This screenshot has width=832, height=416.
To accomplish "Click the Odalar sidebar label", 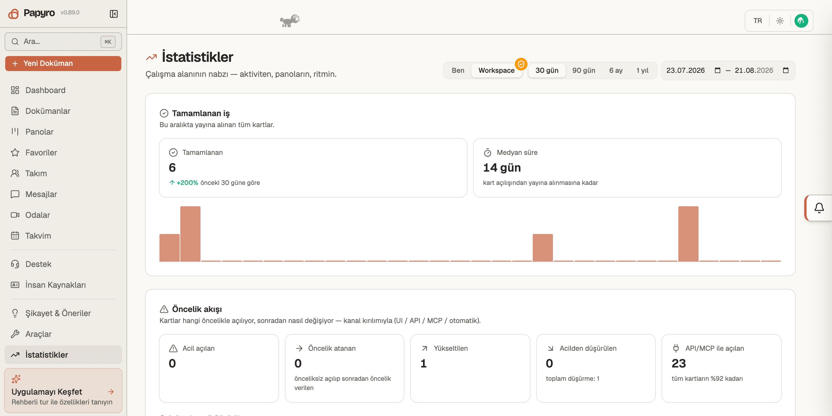I will pyautogui.click(x=38, y=215).
